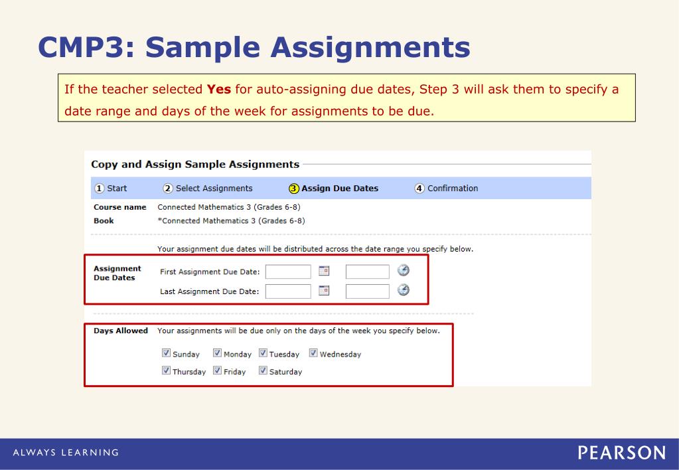The height and width of the screenshot is (470, 679).
Task: Click the Course name value Connected Mathematics 3
Action: pos(229,207)
